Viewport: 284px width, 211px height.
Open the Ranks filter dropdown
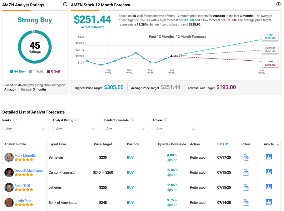click(26, 129)
